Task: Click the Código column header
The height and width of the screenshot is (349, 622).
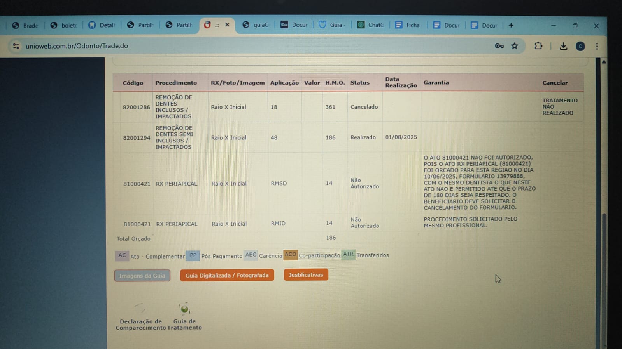Action: pyautogui.click(x=133, y=83)
